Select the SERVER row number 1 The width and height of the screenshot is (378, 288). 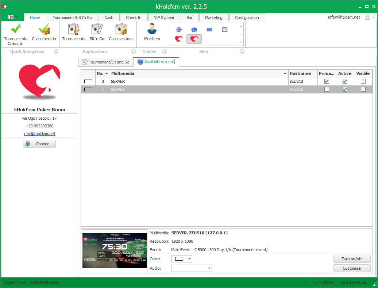tap(227, 89)
